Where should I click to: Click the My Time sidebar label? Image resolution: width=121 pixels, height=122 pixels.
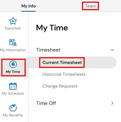13,72
